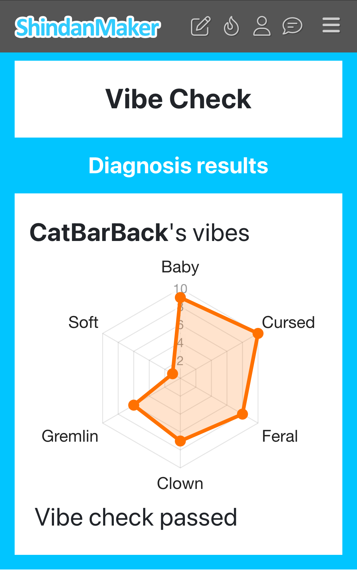The image size is (357, 582).
Task: Click the Cursed axis label
Action: (x=288, y=322)
